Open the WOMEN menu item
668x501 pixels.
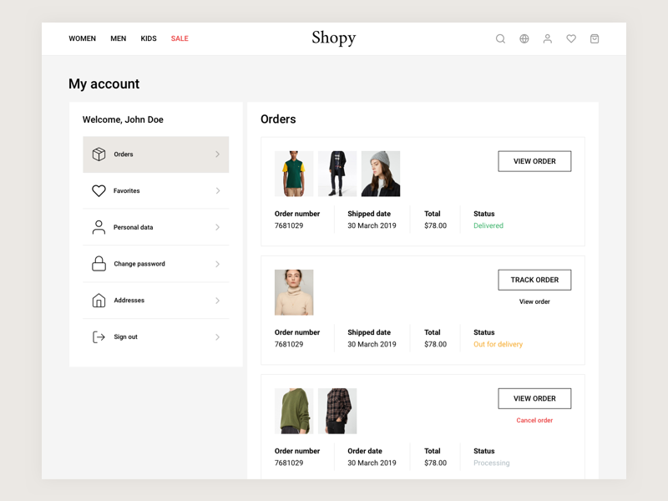pyautogui.click(x=82, y=38)
